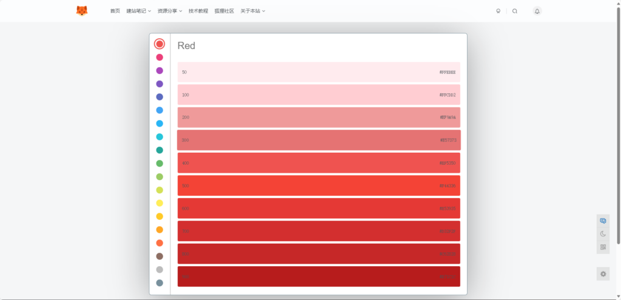Screen dimensions: 621x300
Task: Select the Blue palette dot
Action: pyautogui.click(x=159, y=110)
